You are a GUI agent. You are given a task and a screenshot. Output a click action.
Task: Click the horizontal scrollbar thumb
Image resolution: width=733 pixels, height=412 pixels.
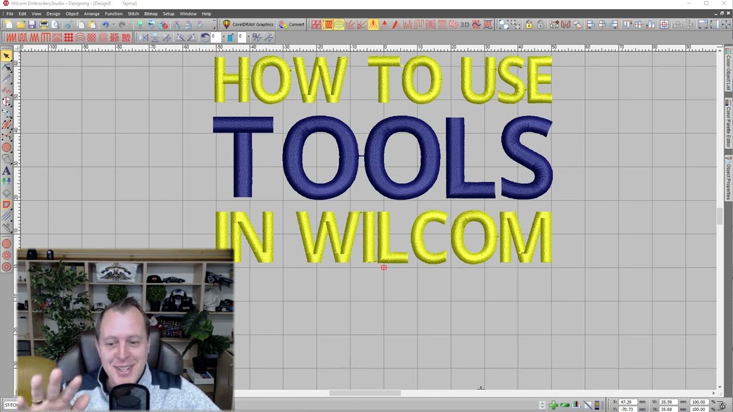coord(365,393)
